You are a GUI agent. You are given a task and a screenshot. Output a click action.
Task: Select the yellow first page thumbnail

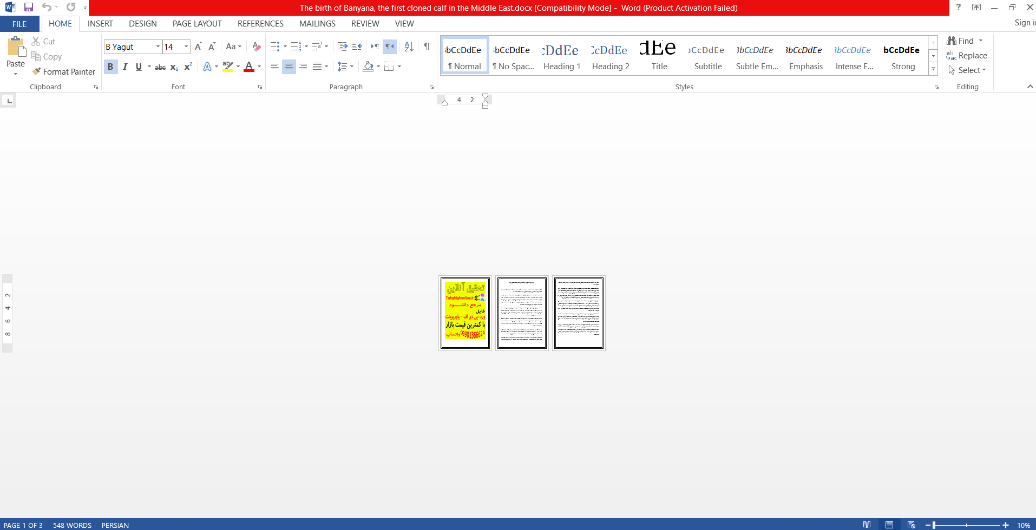[465, 313]
